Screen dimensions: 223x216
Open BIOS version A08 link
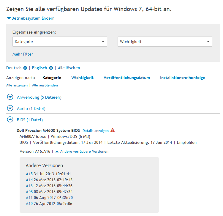(x=29, y=192)
